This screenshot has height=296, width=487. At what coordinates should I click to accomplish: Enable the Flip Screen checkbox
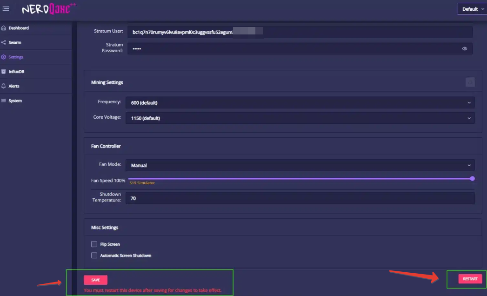click(x=94, y=244)
